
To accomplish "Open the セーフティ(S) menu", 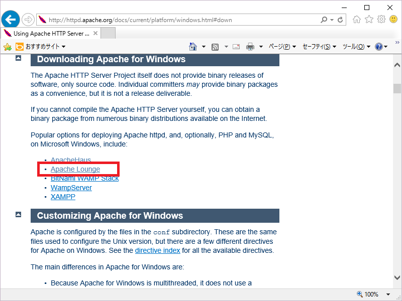I will point(319,47).
